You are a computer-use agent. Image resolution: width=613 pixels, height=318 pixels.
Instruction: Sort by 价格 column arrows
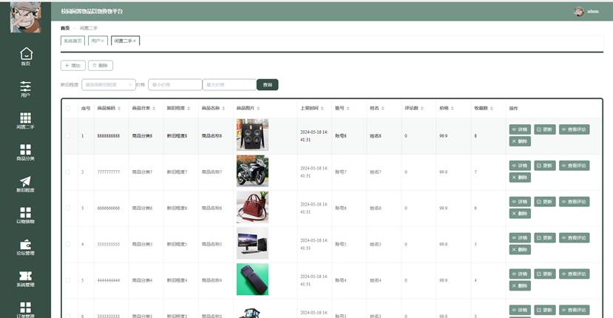(452, 109)
